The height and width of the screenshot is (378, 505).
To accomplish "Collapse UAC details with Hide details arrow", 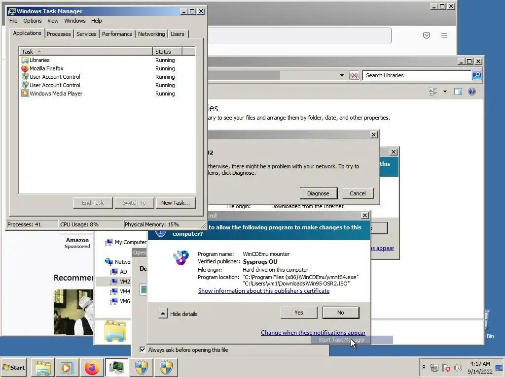I will click(x=163, y=314).
